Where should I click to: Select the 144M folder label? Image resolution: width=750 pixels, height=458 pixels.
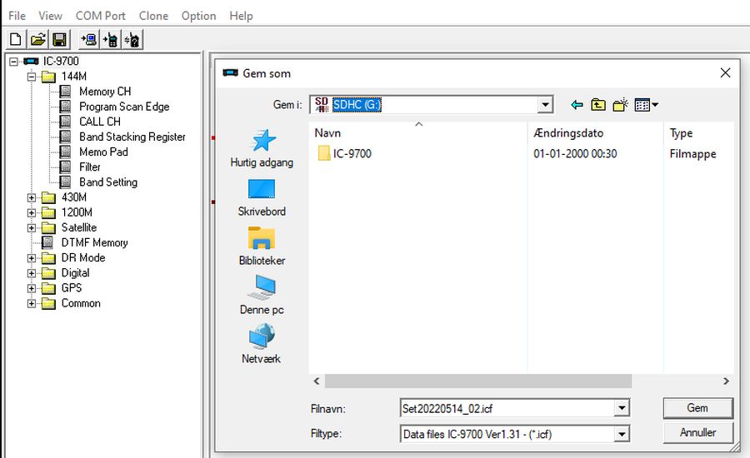pos(73,77)
